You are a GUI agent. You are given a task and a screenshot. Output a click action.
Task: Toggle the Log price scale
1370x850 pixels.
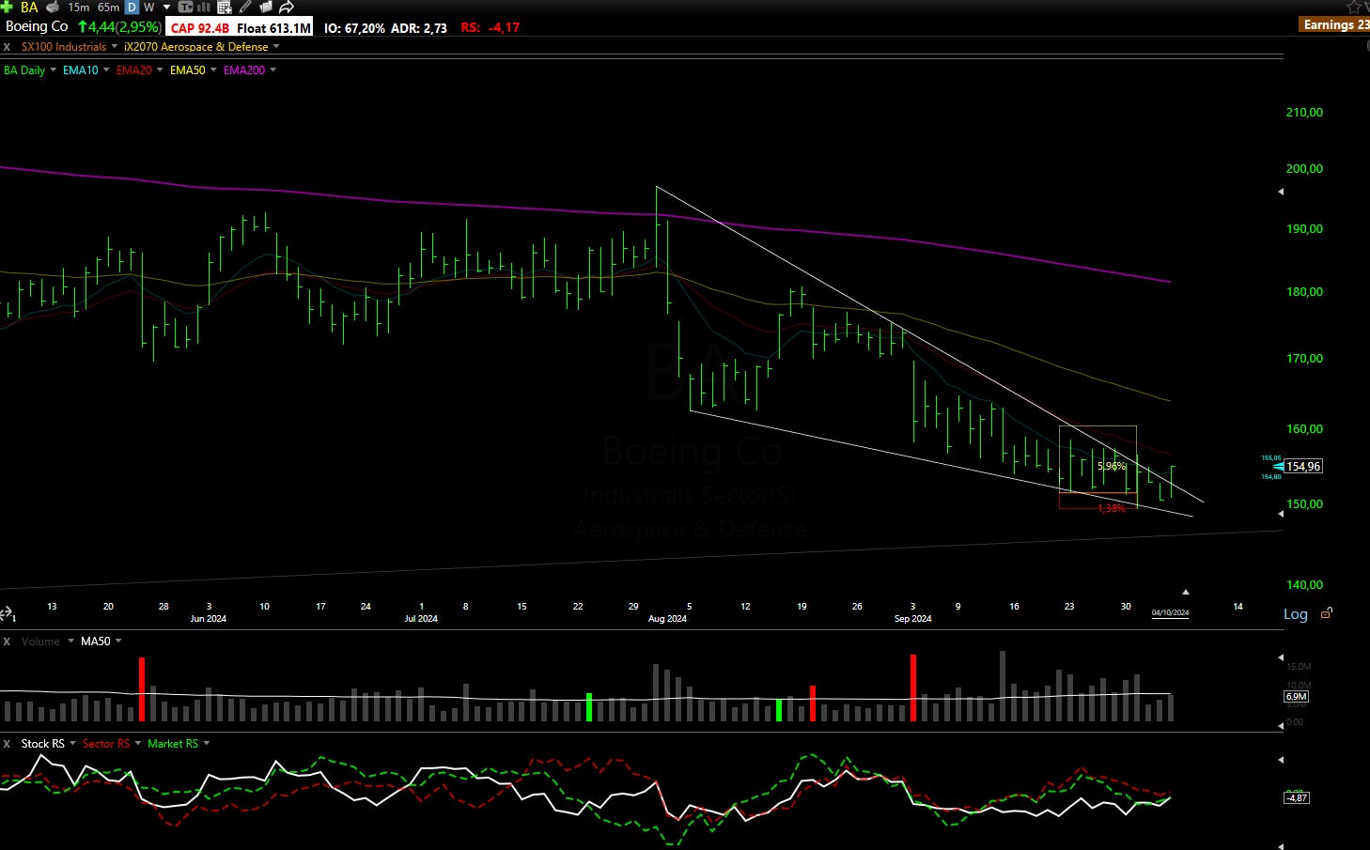[1296, 614]
